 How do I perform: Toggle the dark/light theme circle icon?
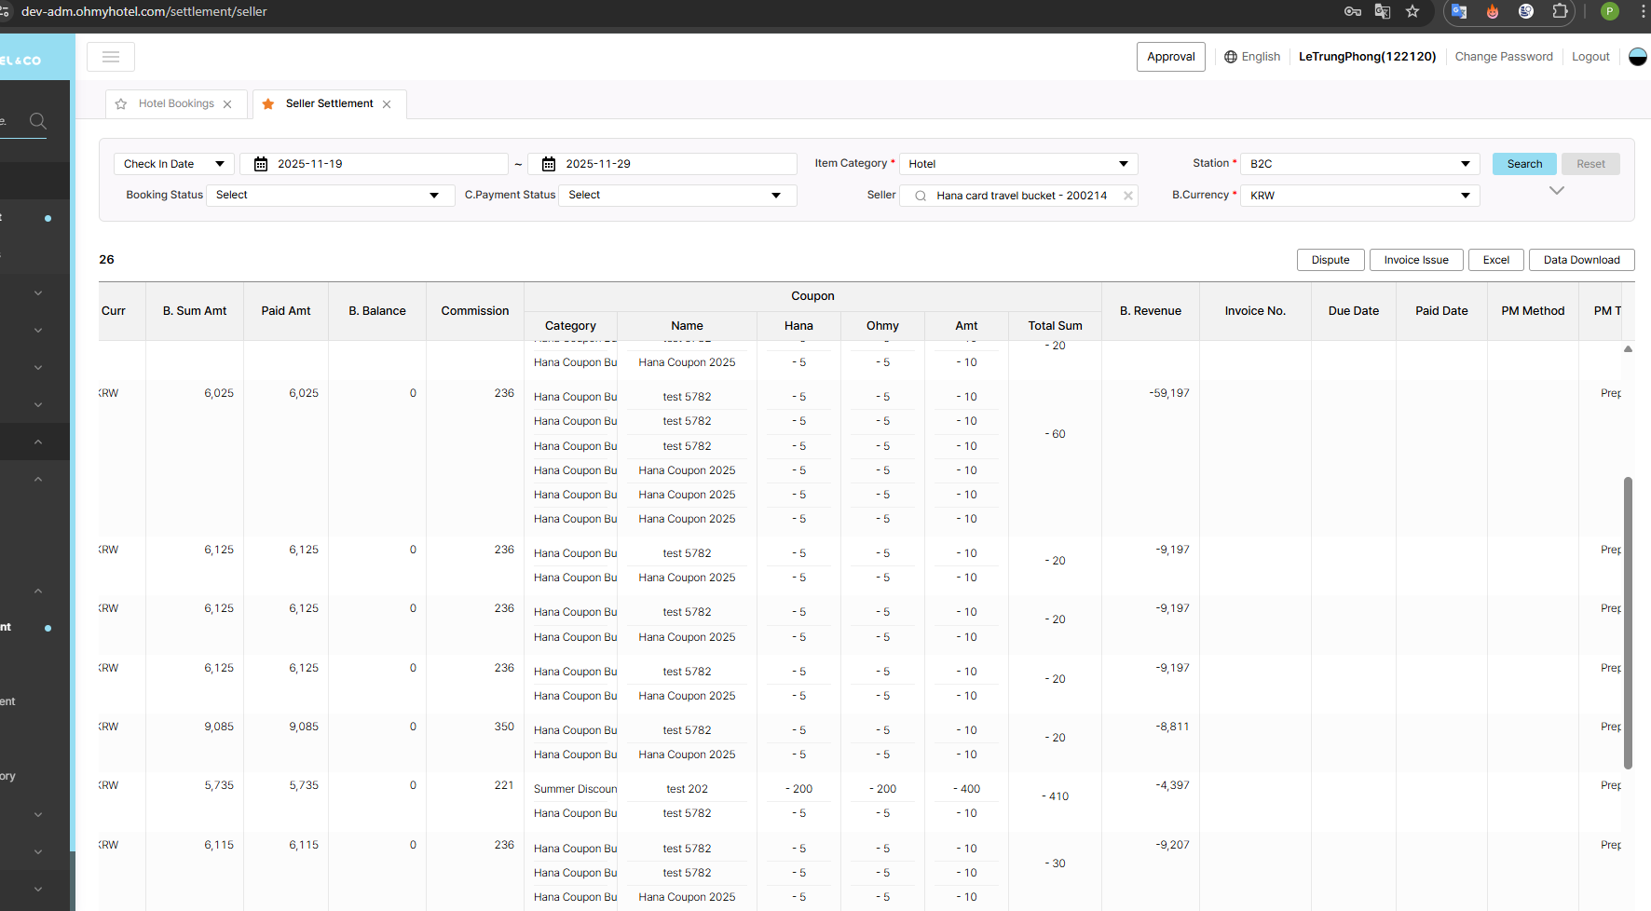coord(1637,57)
